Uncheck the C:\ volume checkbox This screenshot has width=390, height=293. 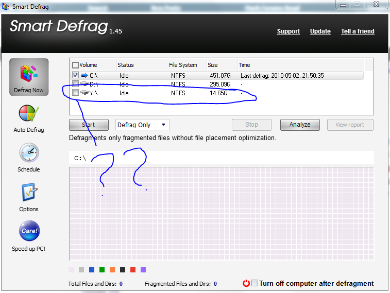(x=75, y=75)
